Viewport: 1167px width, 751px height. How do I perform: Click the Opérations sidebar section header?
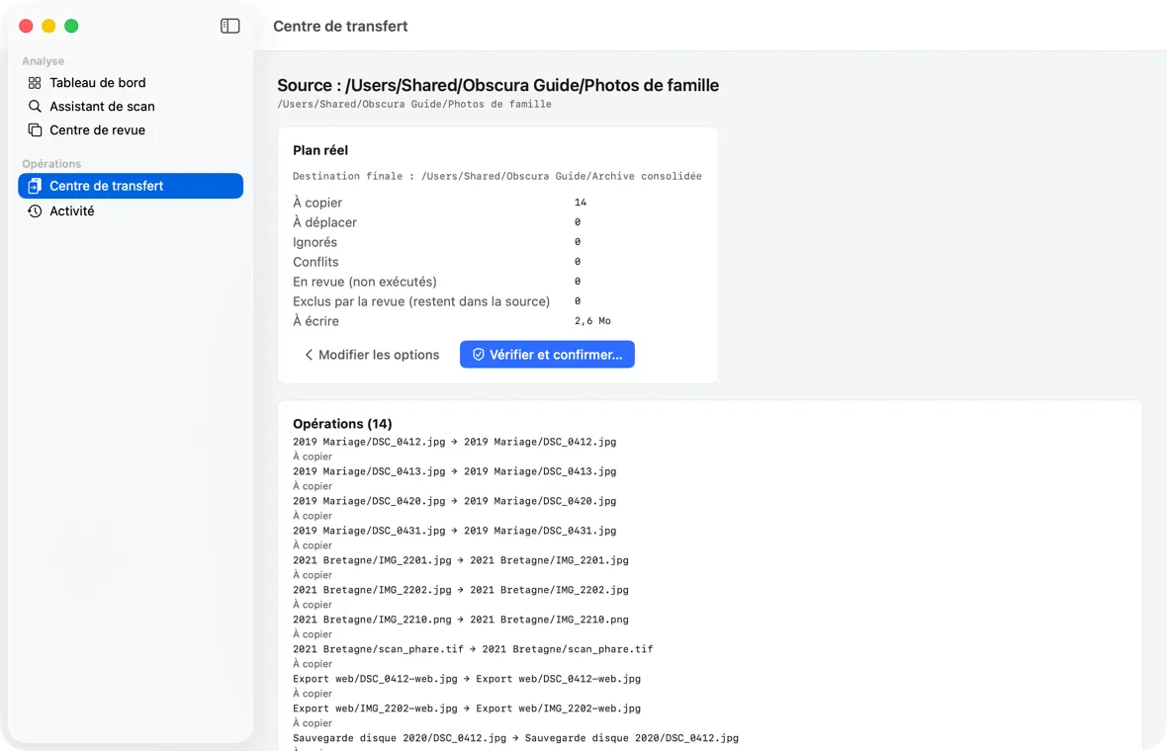(51, 164)
